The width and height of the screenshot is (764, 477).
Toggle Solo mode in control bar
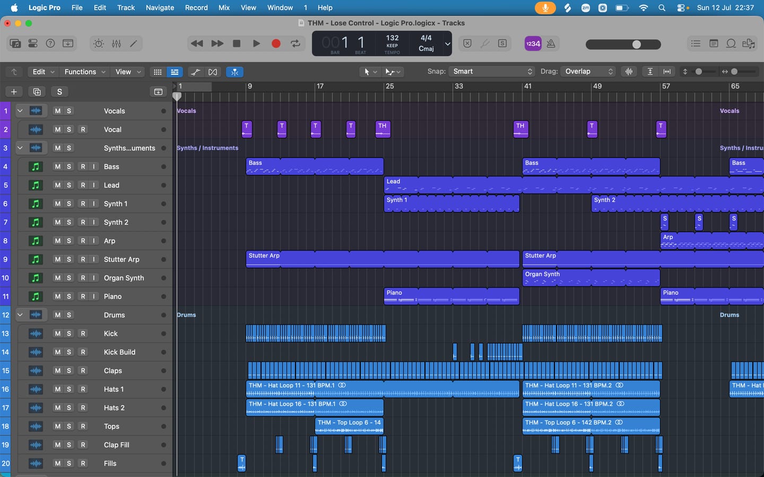point(502,43)
